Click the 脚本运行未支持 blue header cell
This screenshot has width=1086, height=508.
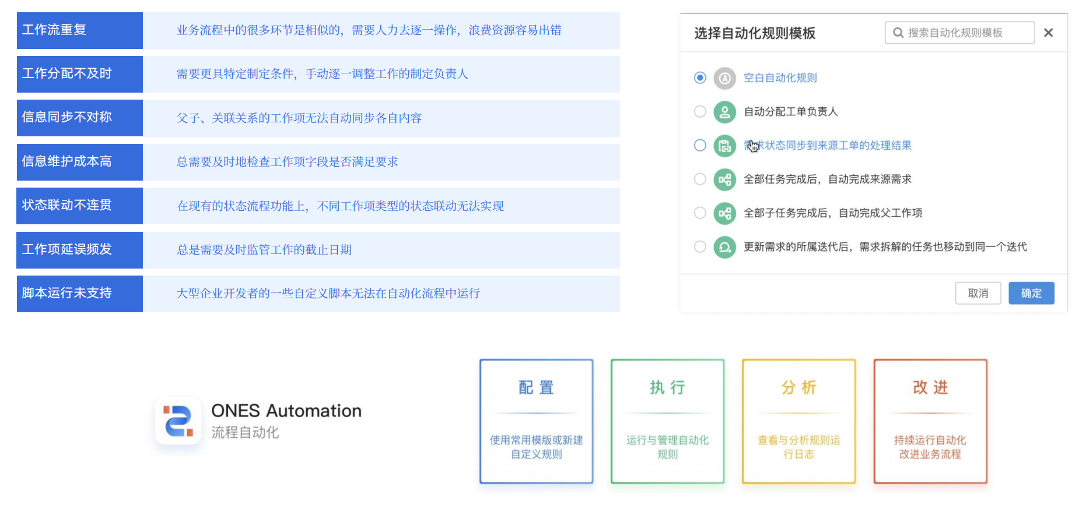80,294
